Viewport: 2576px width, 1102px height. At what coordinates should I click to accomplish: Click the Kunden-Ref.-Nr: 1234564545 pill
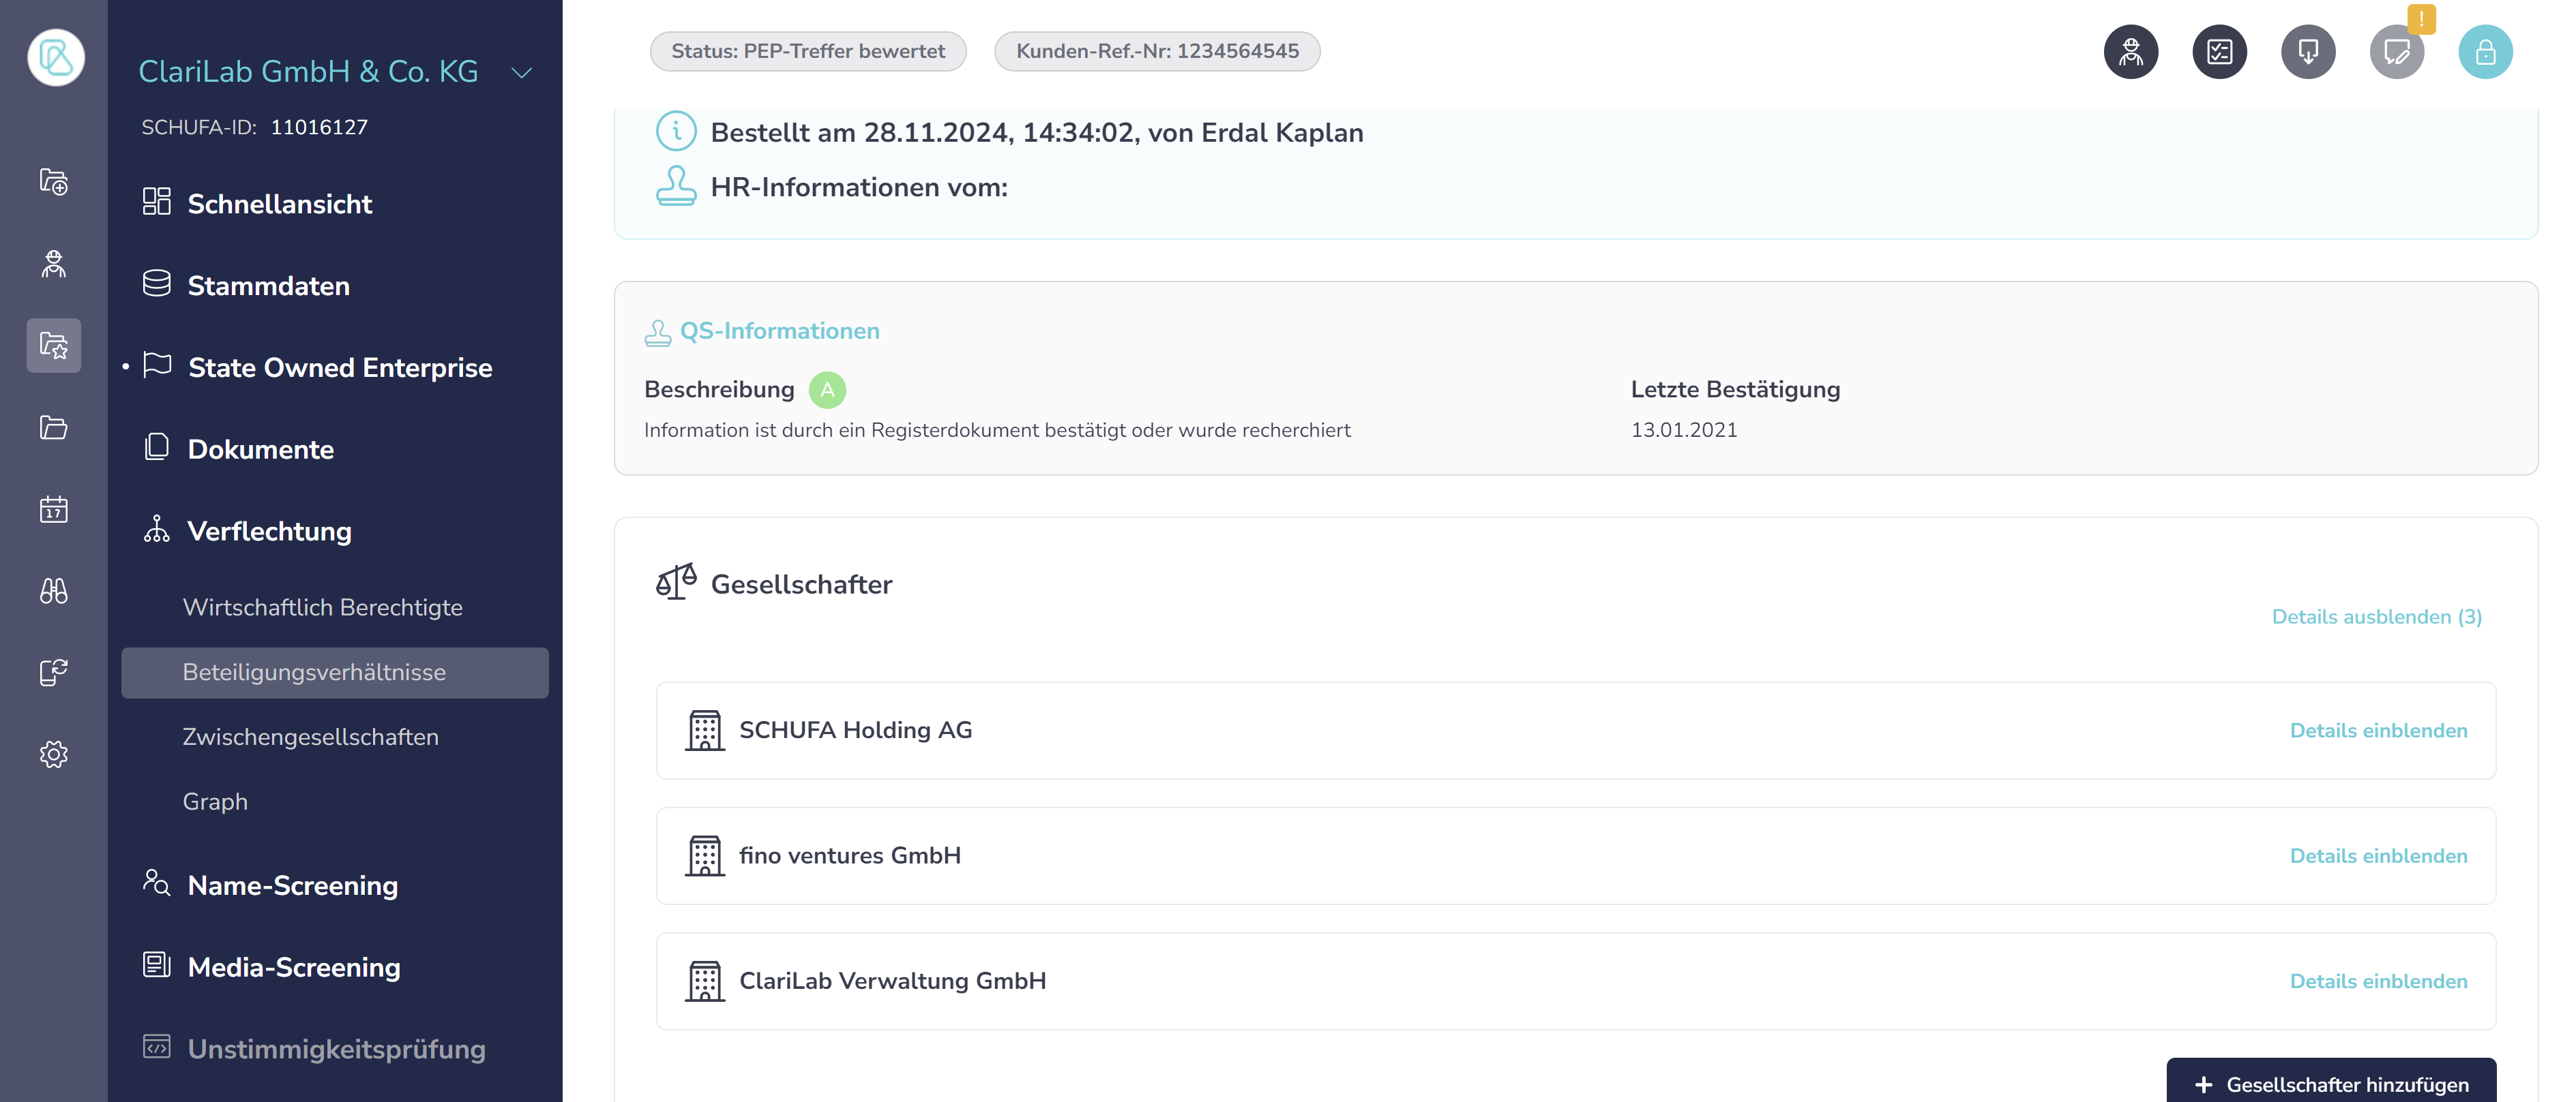(x=1157, y=51)
